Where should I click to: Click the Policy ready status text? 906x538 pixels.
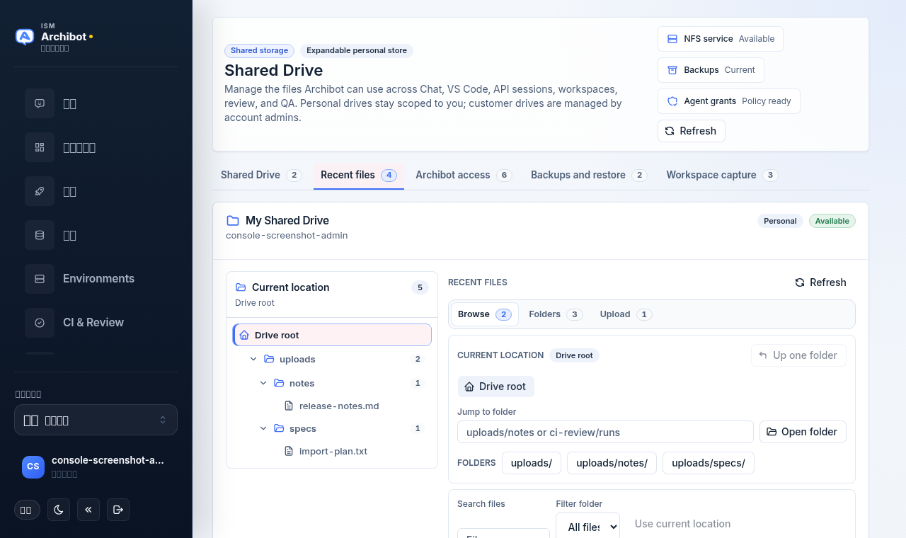767,101
